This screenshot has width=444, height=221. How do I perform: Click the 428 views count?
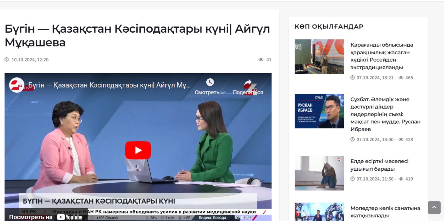click(x=409, y=140)
